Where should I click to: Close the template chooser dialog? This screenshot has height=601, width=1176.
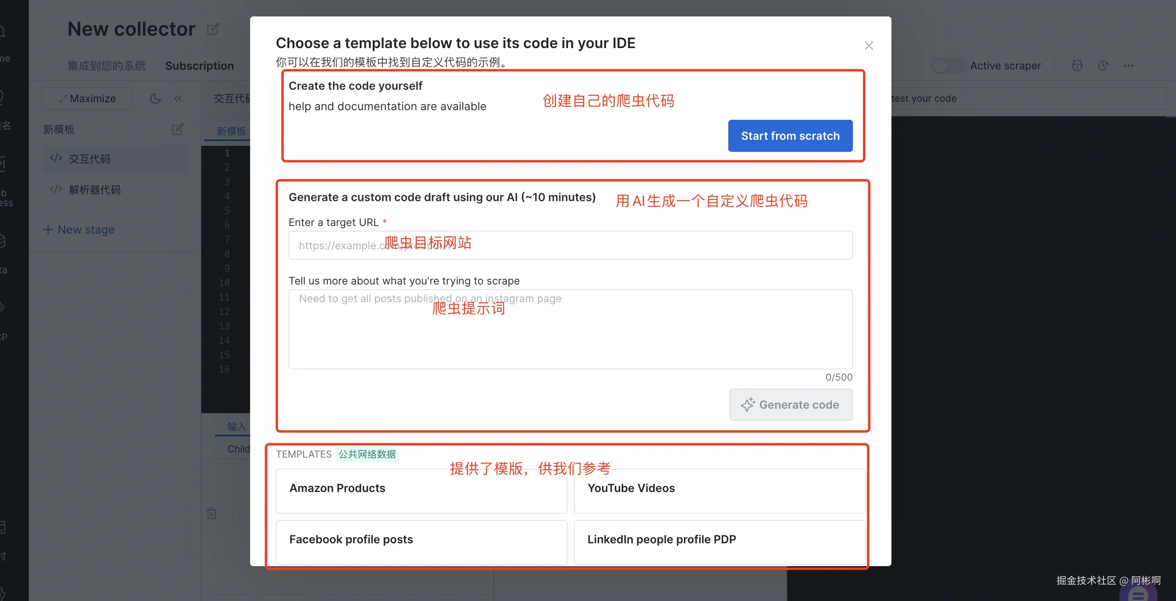point(868,46)
